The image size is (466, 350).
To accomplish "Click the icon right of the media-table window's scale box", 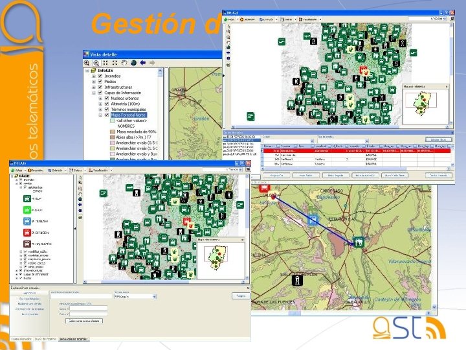I will 452,19.
